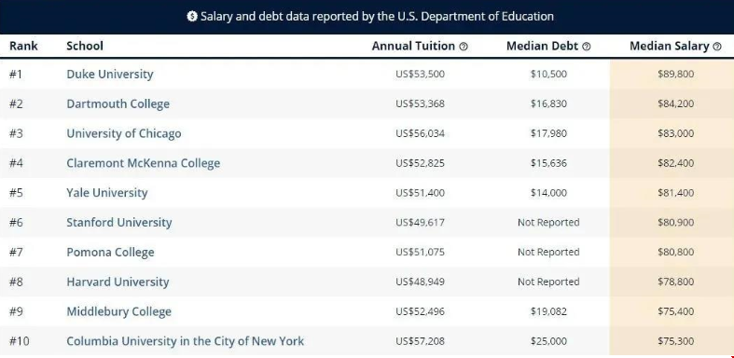Click the Median Debt help icon
The image size is (734, 358).
[586, 47]
